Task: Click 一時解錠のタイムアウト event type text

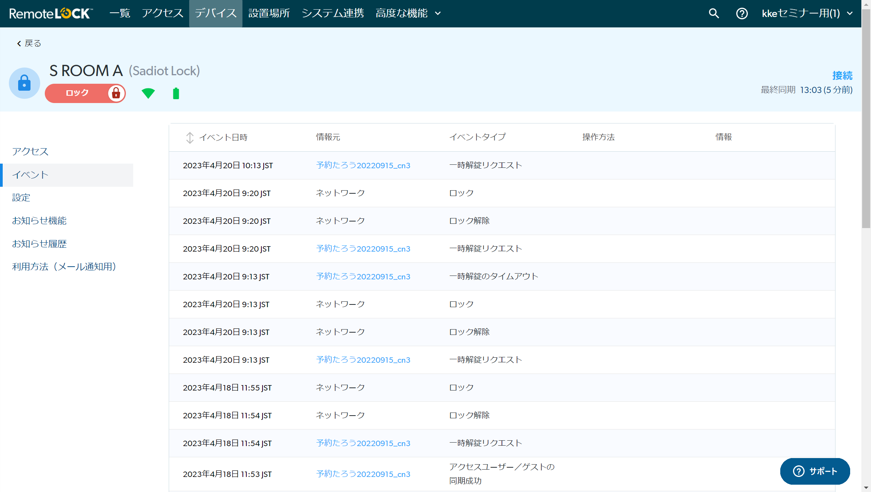Action: pyautogui.click(x=494, y=276)
